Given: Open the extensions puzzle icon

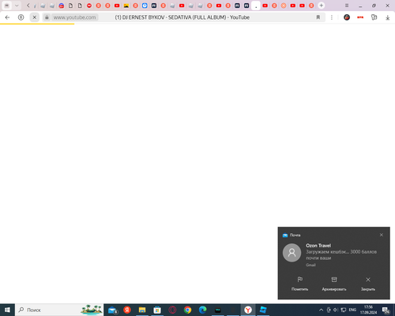Looking at the screenshot, I should (x=374, y=17).
